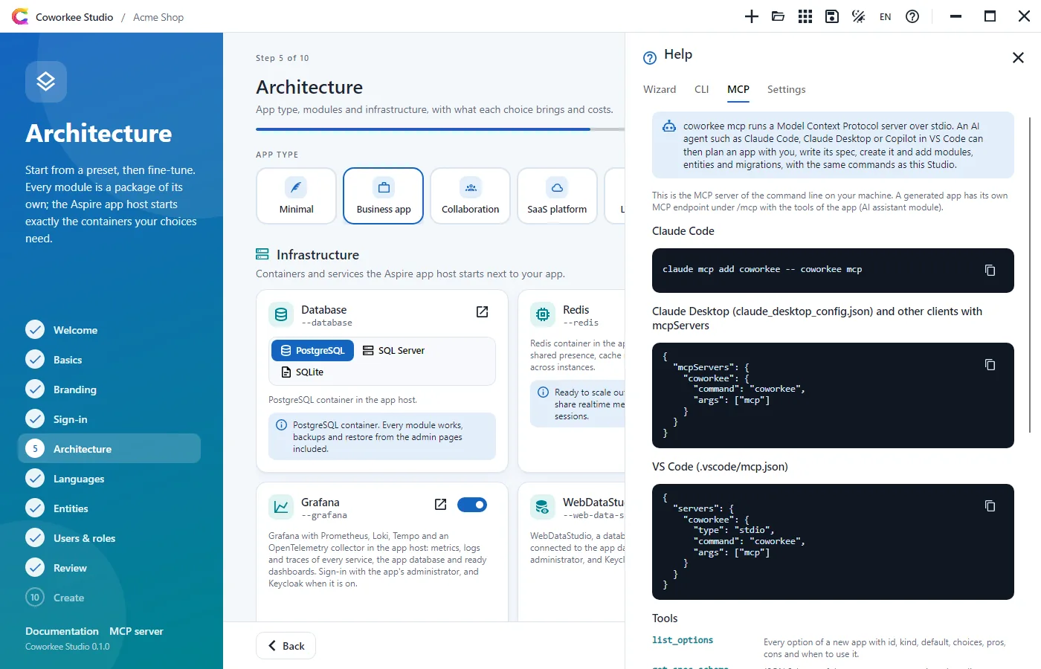Click the Back button

pos(286,646)
